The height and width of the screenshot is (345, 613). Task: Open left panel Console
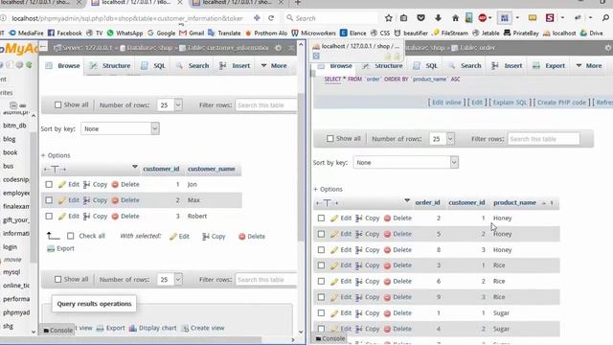[57, 330]
